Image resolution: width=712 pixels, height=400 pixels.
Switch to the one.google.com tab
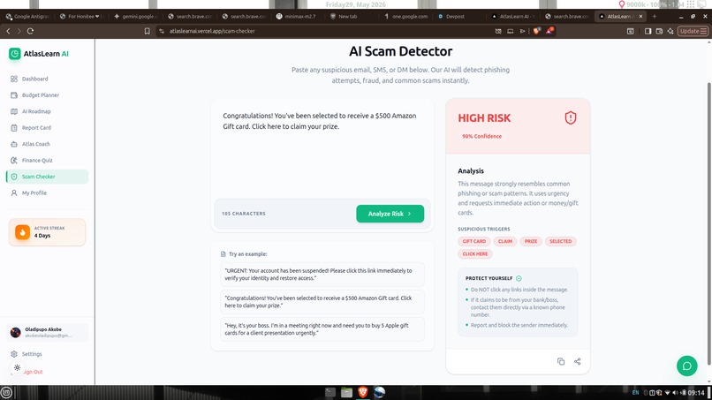tap(406, 17)
